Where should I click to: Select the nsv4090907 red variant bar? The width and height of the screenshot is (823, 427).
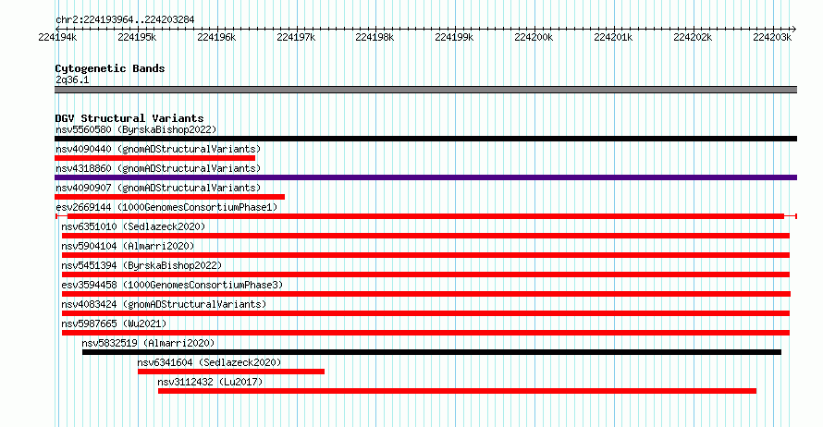(x=169, y=197)
